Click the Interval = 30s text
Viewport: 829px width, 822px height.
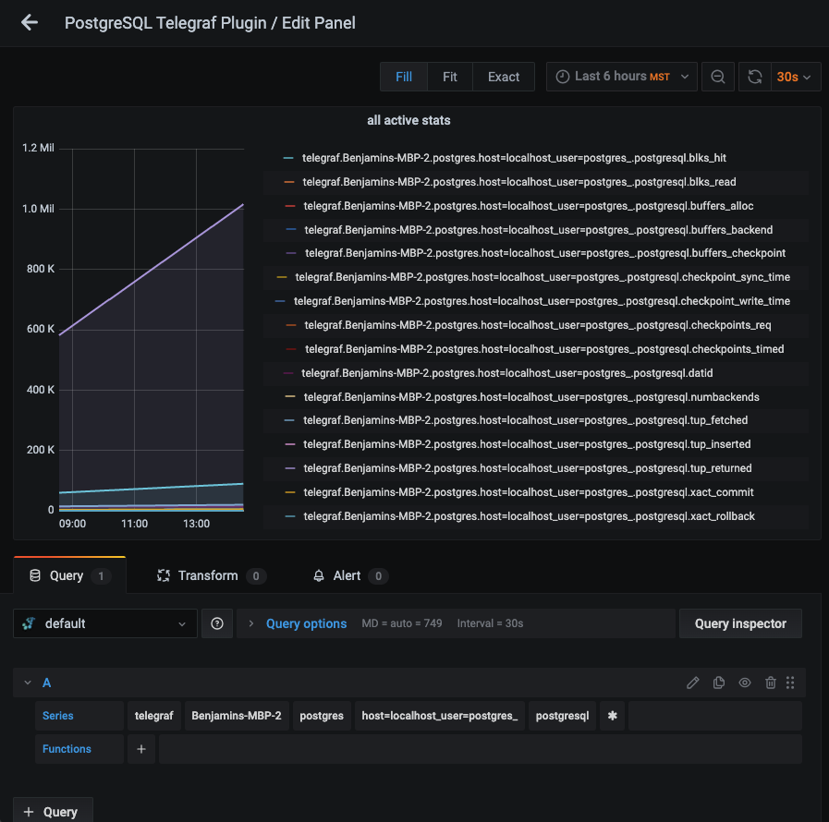click(490, 623)
